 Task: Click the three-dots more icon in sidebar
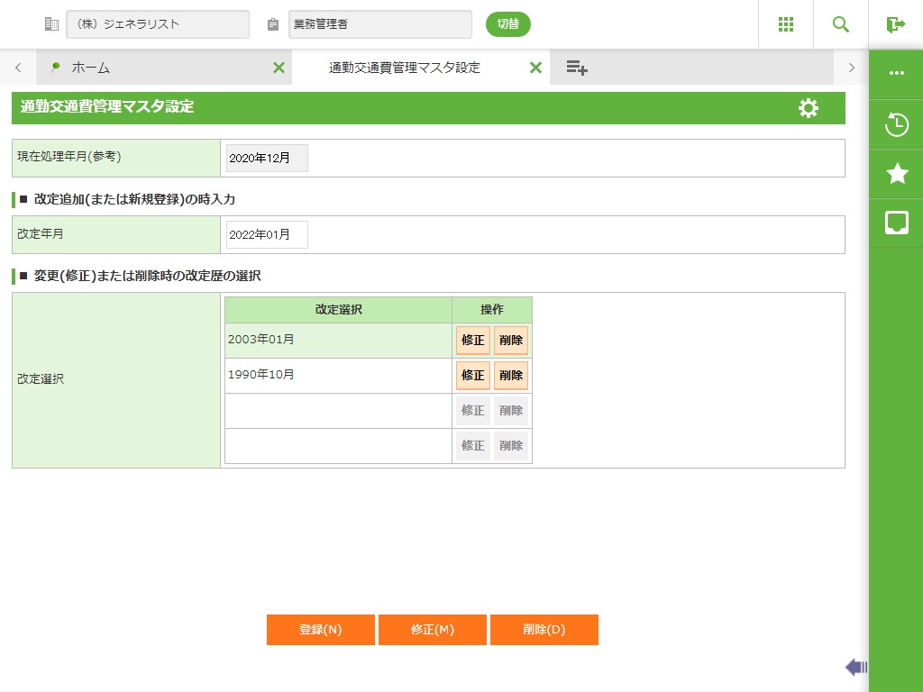[x=896, y=74]
